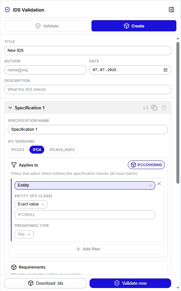Open the date picker calendar icon
The height and width of the screenshot is (291, 181).
165,70
